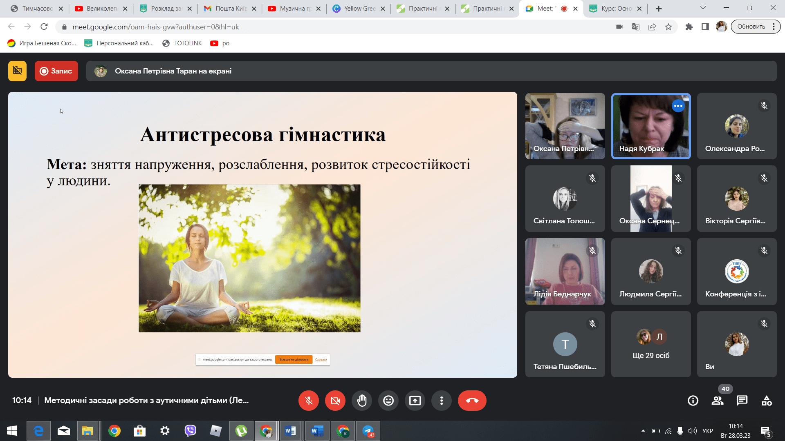
Task: Turn the camera on
Action: pyautogui.click(x=335, y=401)
